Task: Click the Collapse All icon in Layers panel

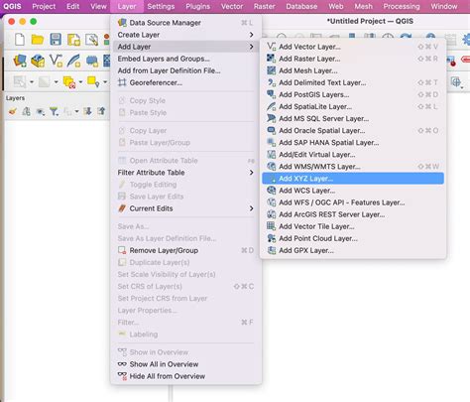Action: (101, 111)
